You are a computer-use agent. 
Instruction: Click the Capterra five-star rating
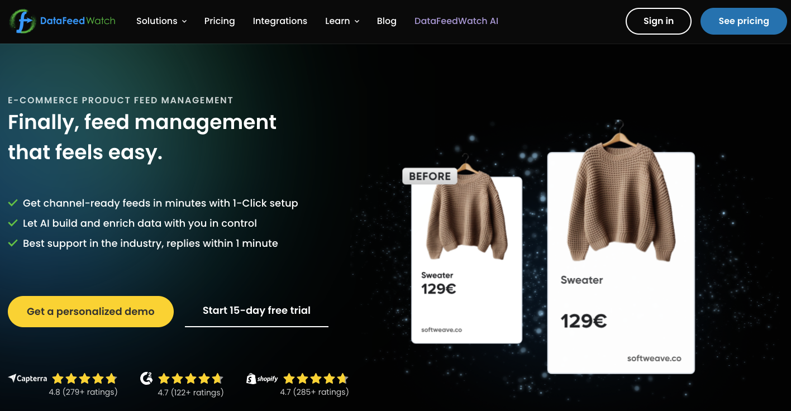coord(84,379)
